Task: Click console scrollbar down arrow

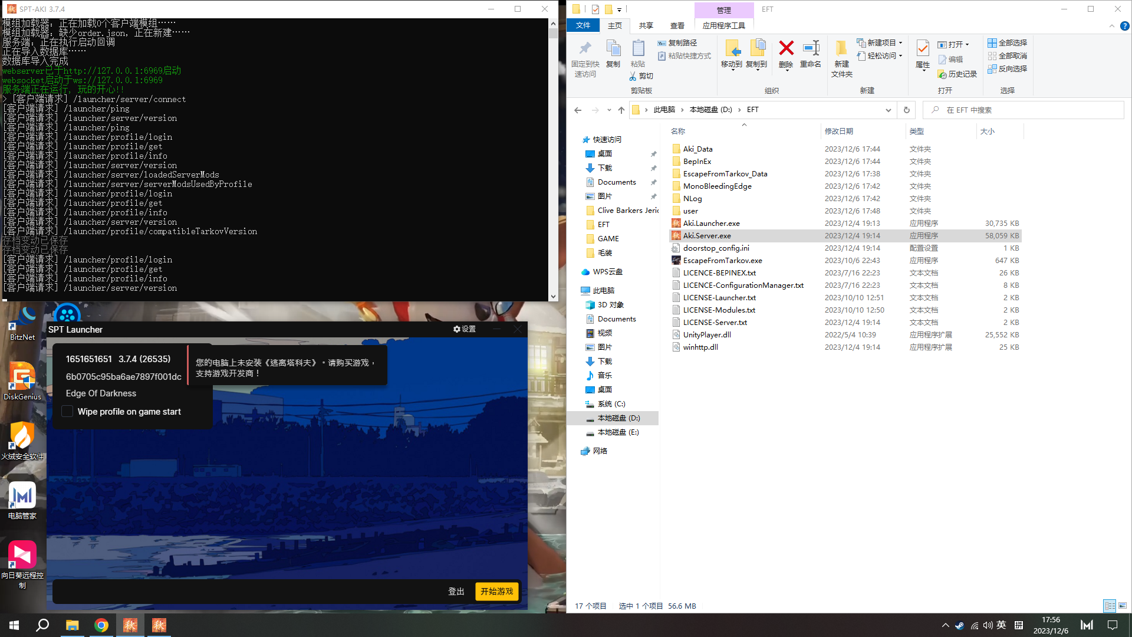Action: tap(553, 297)
